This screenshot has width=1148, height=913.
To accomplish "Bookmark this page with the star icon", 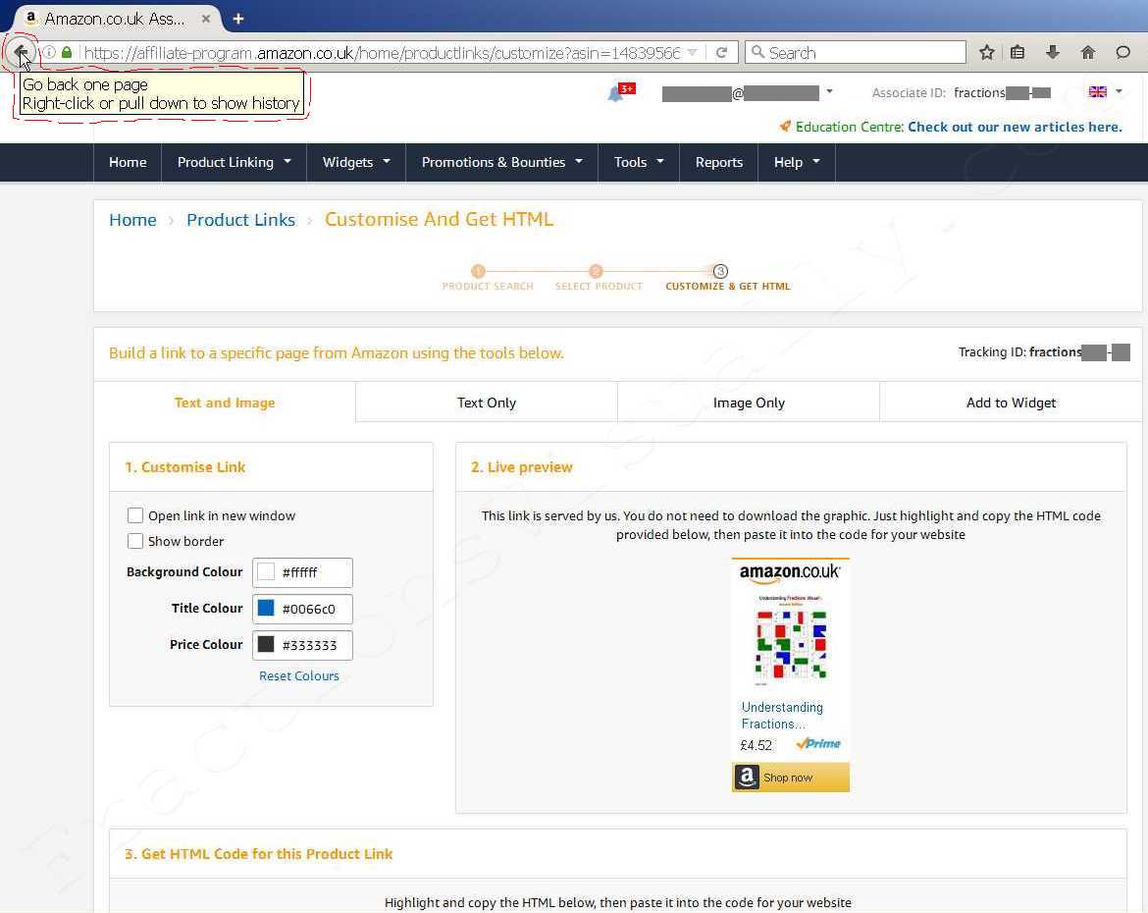I will click(987, 52).
